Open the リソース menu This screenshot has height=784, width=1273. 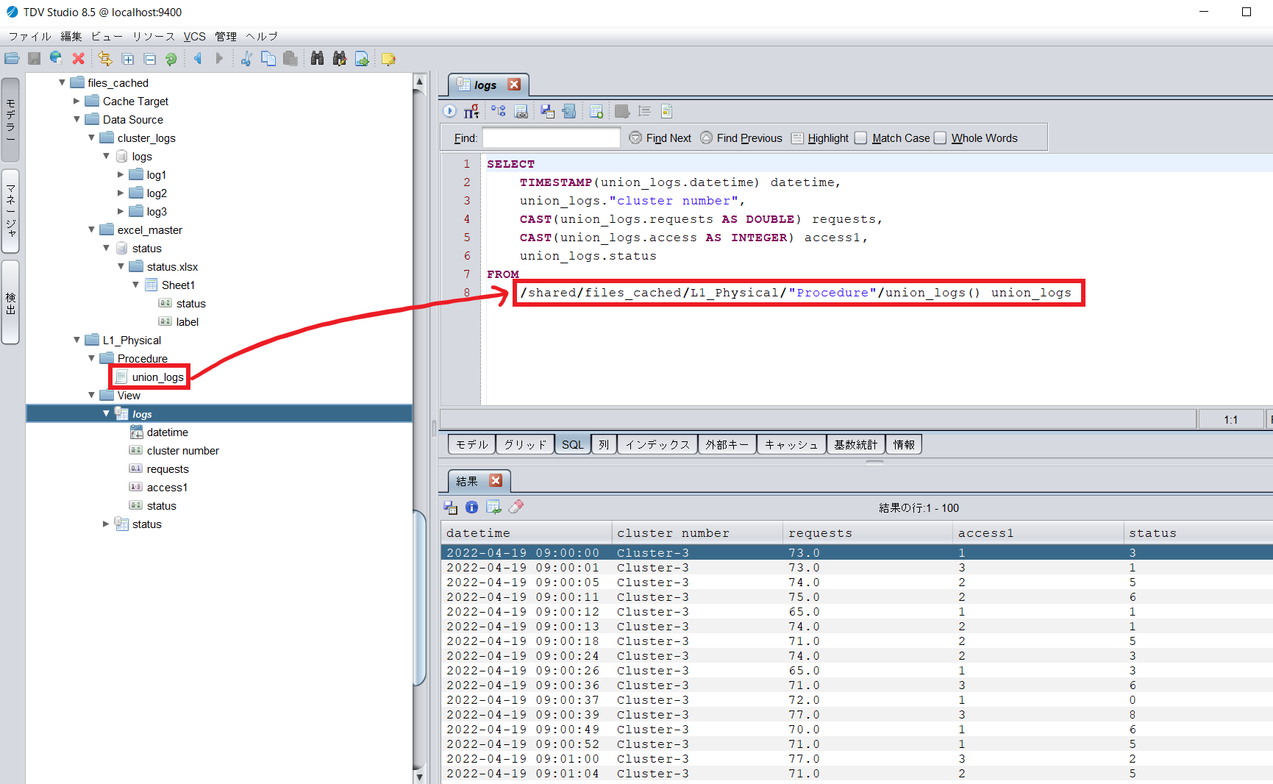point(153,36)
